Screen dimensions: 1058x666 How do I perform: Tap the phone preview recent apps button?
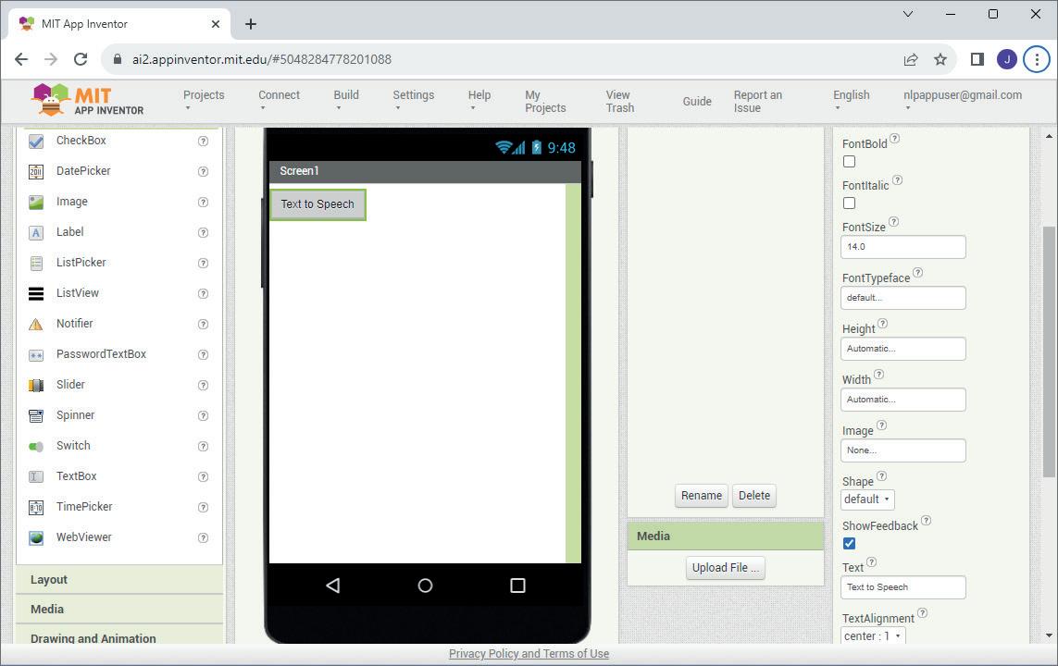click(517, 586)
